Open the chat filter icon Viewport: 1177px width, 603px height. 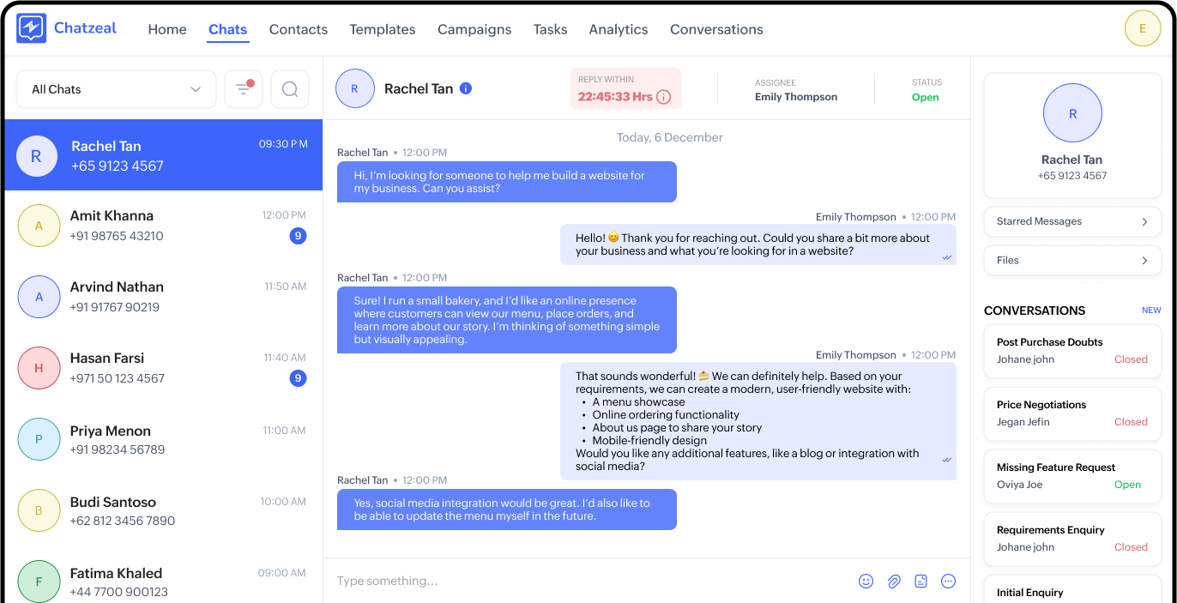point(244,89)
